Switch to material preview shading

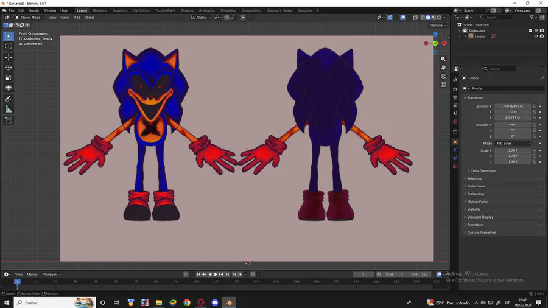434,18
